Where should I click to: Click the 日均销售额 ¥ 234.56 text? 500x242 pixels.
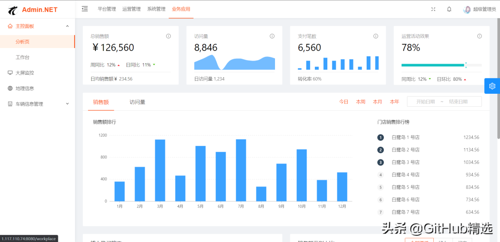(111, 79)
